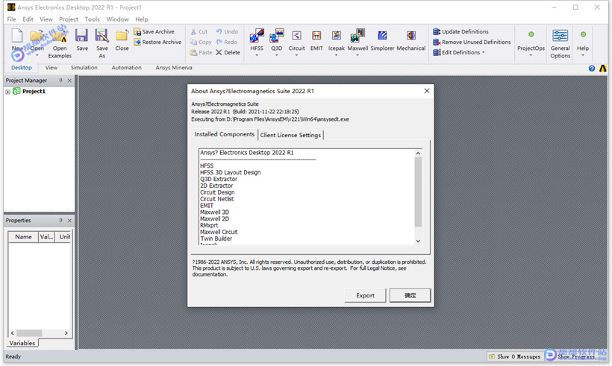Insert an Icepak design via its icon
The height and width of the screenshot is (366, 612).
pos(337,36)
